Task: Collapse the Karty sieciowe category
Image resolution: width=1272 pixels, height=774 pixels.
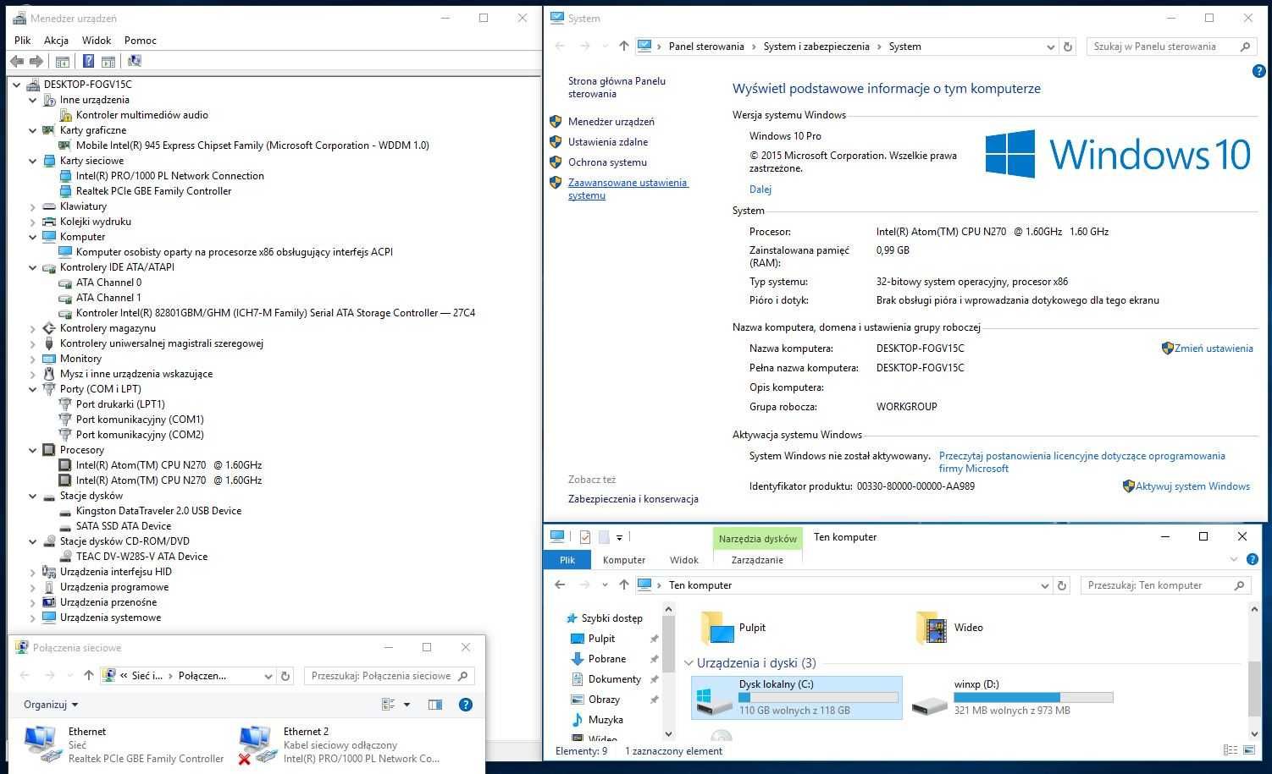Action: point(33,161)
